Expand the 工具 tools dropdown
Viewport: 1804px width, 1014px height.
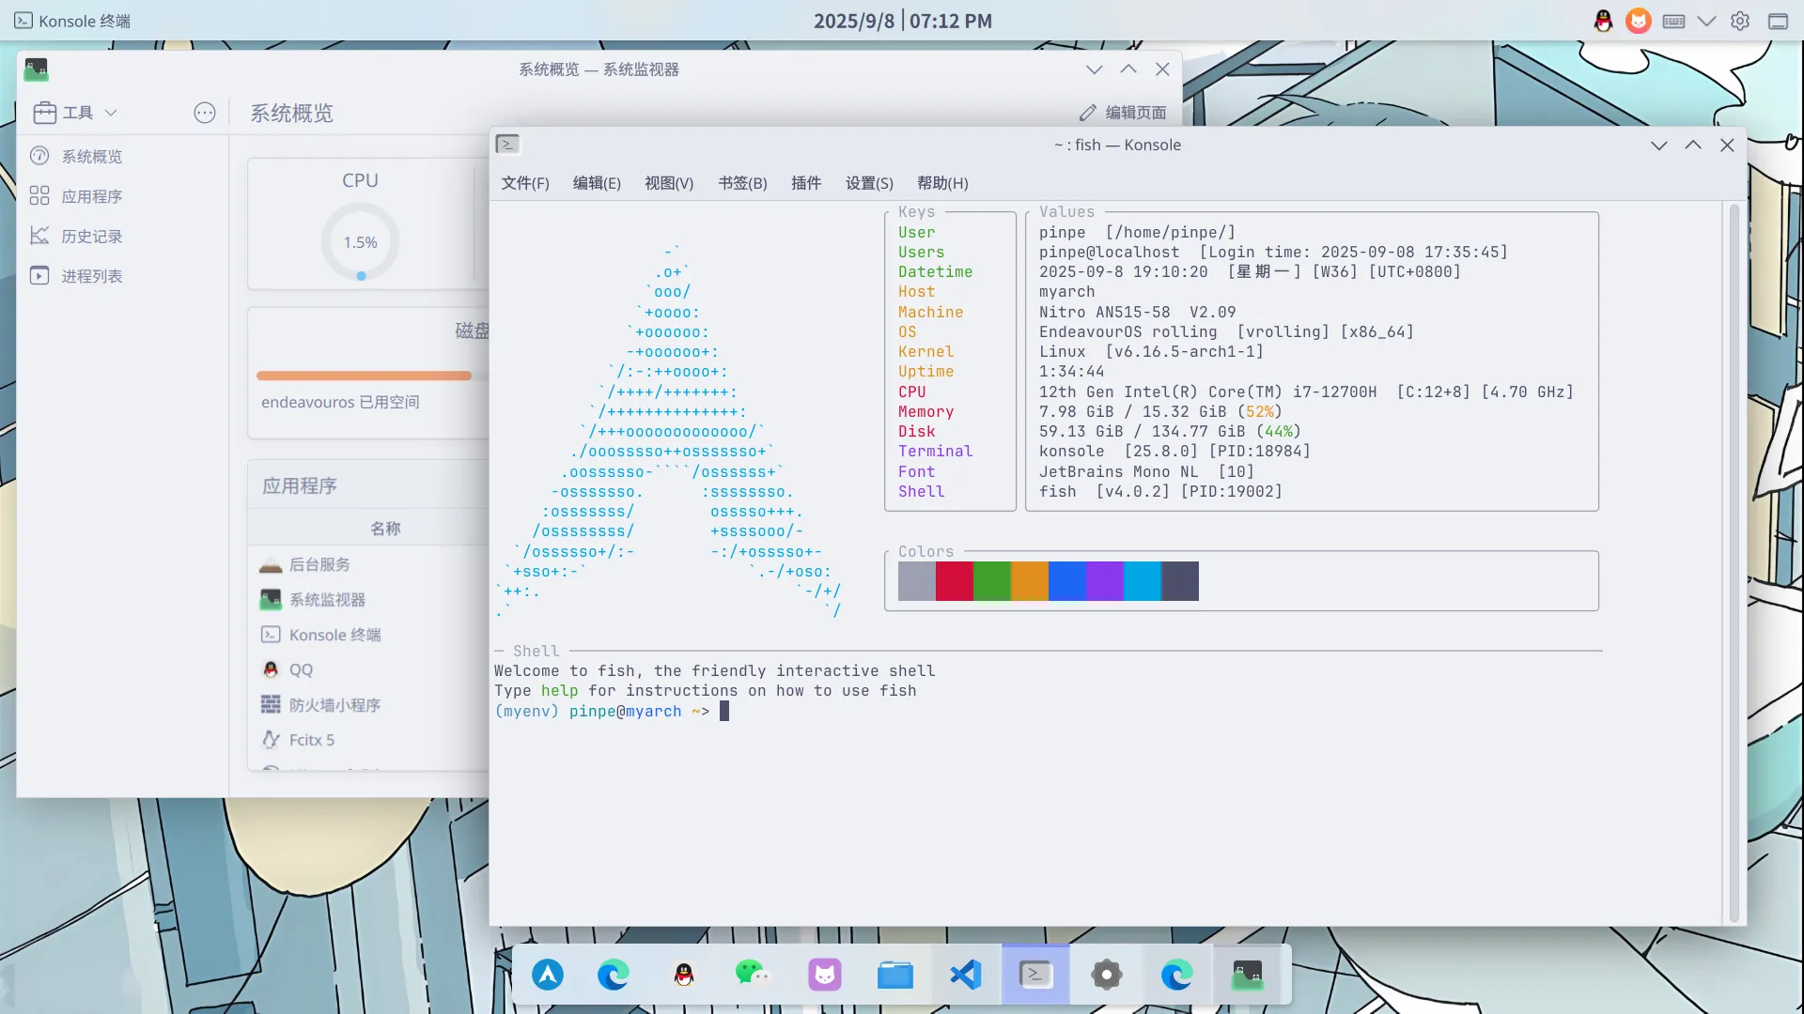(x=76, y=113)
